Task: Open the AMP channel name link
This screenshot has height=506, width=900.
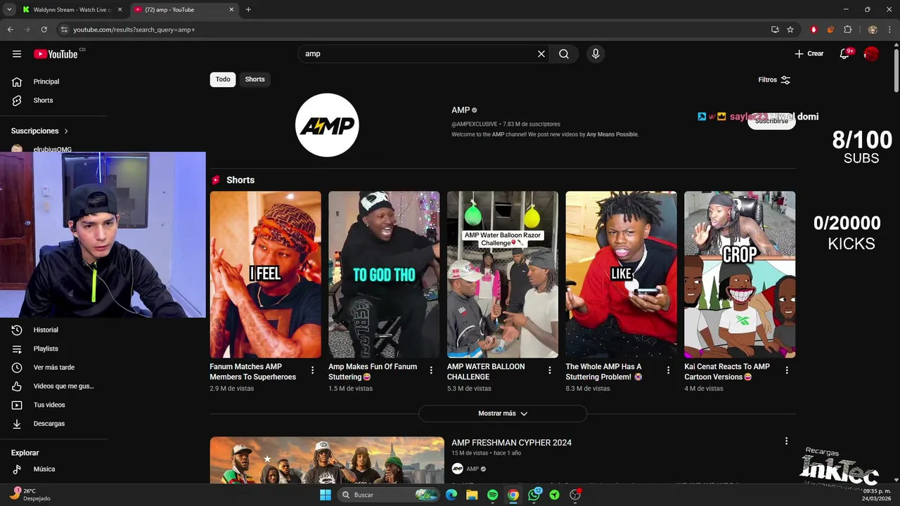Action: tap(461, 110)
